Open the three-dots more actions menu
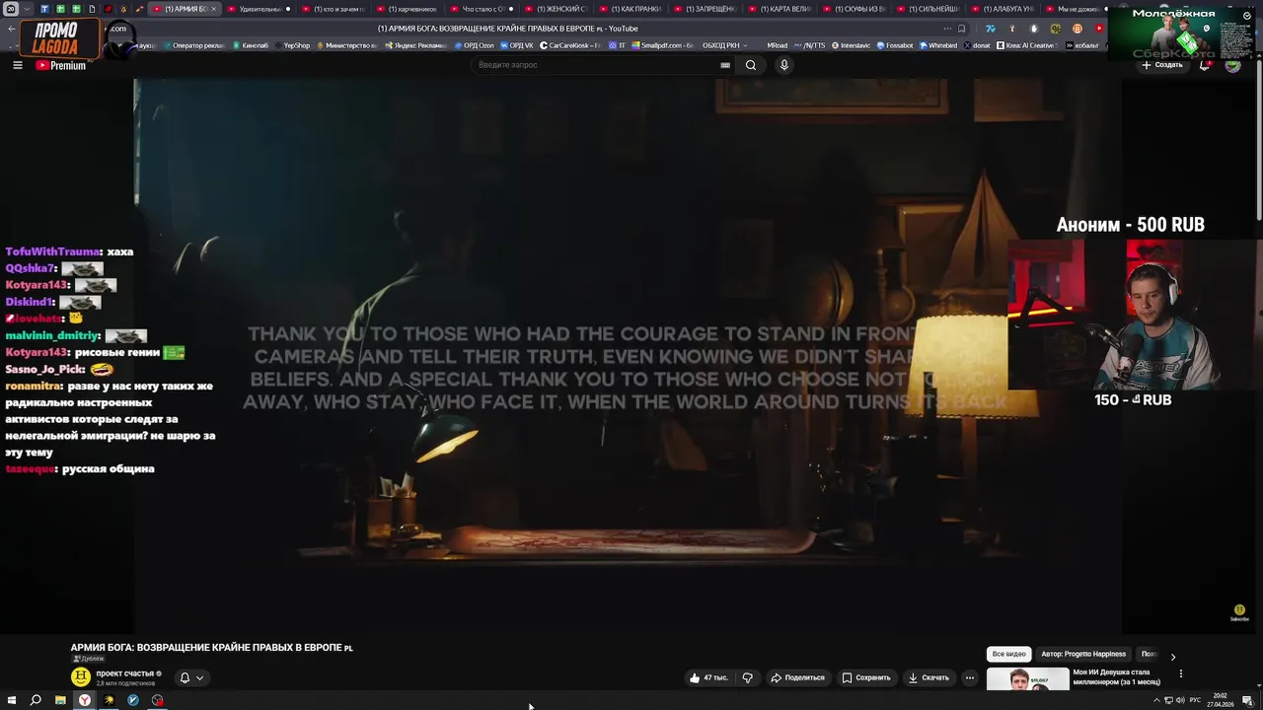This screenshot has width=1263, height=710. pyautogui.click(x=970, y=677)
